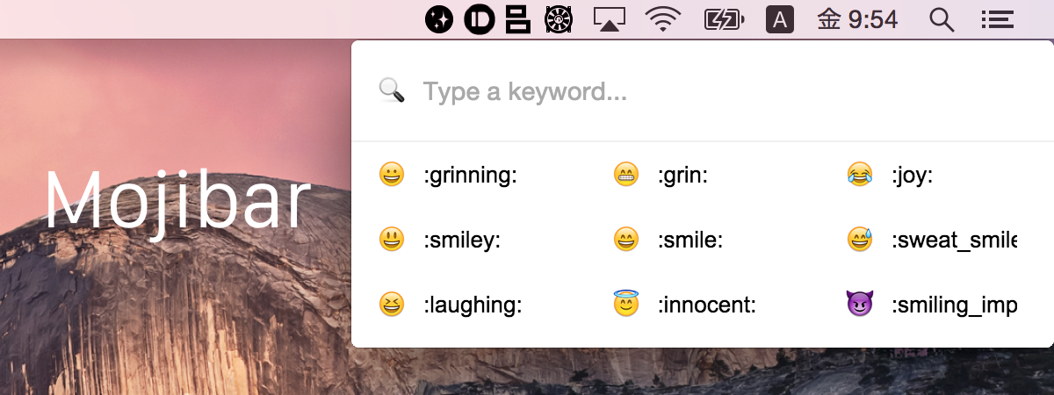
Task: Choose the tears of joy emoji
Action: point(860,175)
